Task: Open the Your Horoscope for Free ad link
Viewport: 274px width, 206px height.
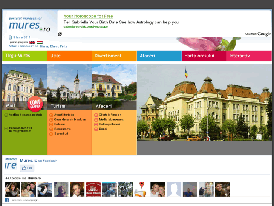Action: tap(88, 16)
